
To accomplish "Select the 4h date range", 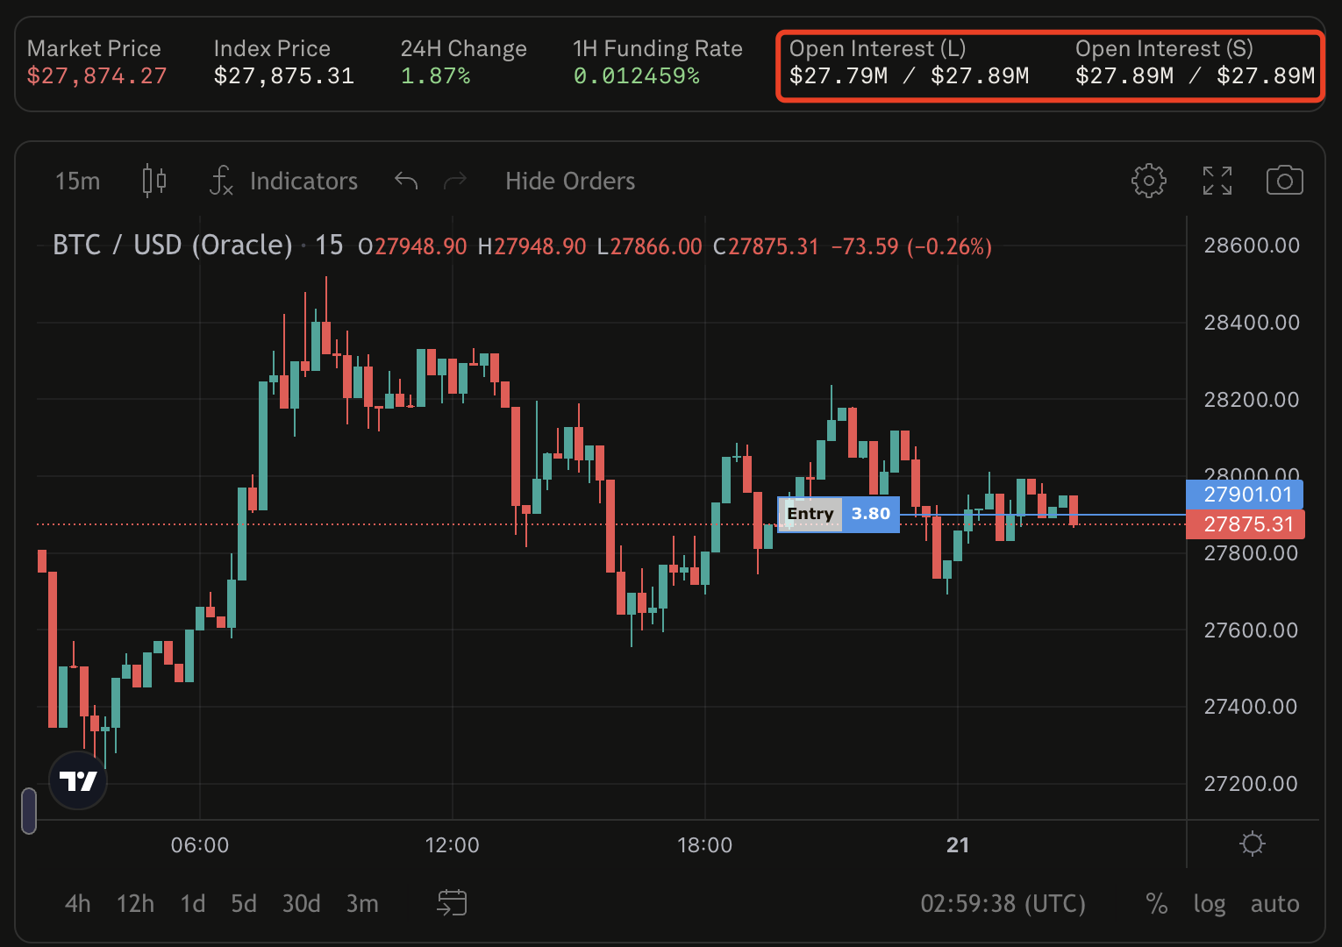I will click(x=77, y=903).
